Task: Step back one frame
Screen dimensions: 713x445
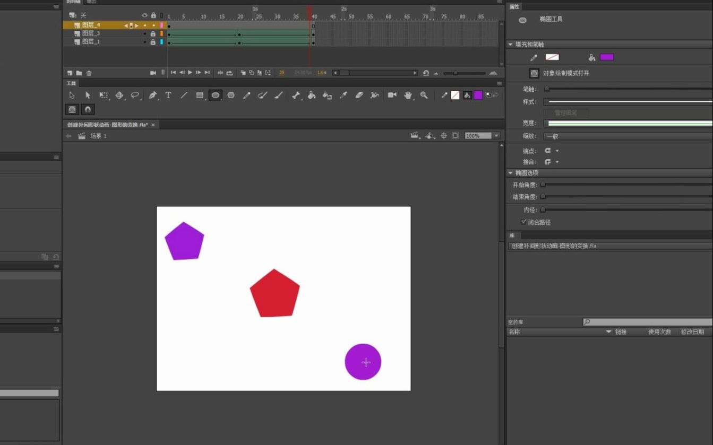Action: [182, 73]
